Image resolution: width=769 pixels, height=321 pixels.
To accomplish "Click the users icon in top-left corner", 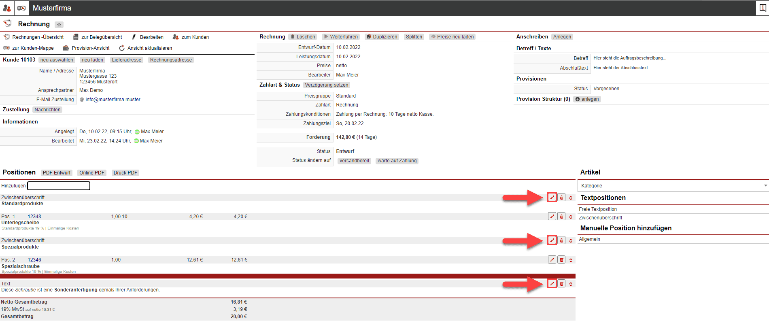I will pyautogui.click(x=7, y=8).
